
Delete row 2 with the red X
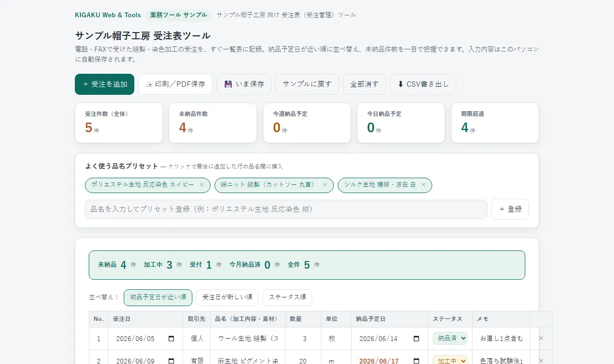(x=541, y=360)
